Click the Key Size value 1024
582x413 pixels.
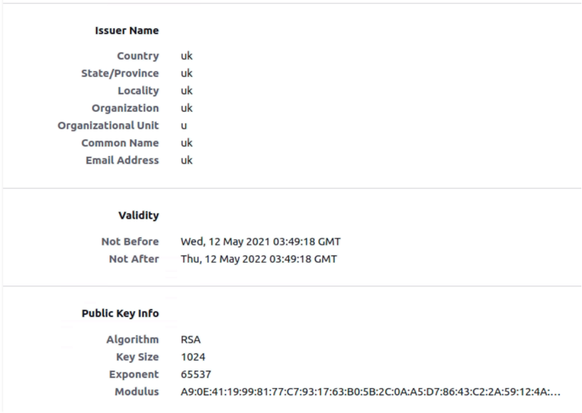(x=193, y=357)
